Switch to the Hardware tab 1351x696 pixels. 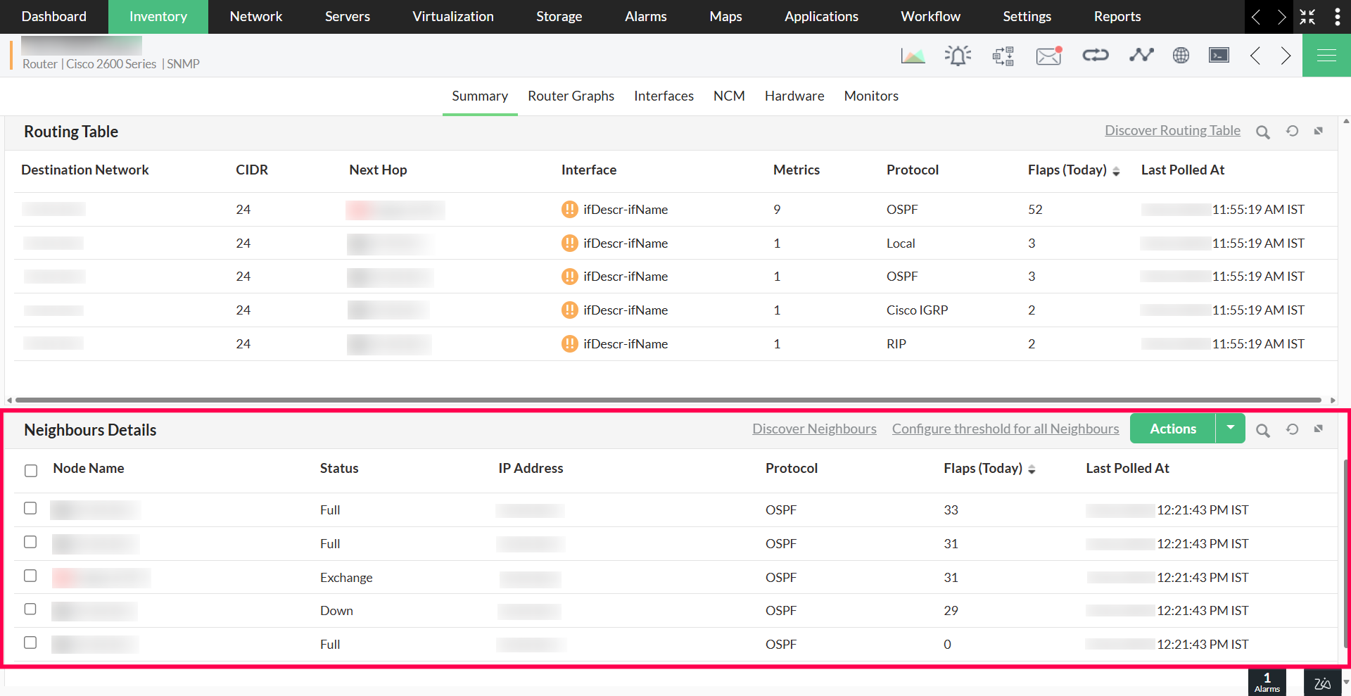pyautogui.click(x=794, y=96)
